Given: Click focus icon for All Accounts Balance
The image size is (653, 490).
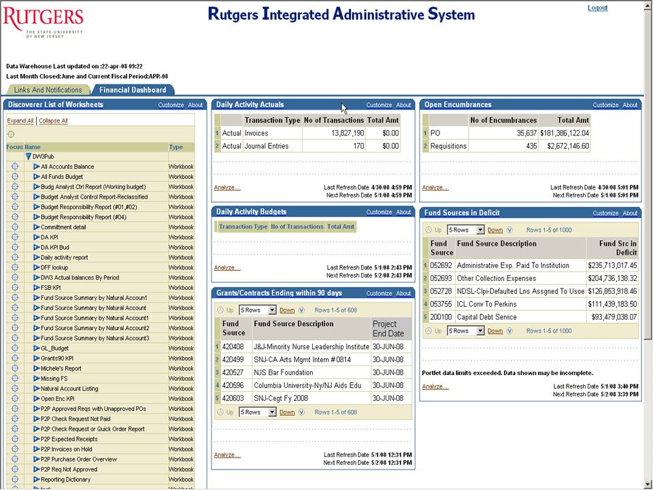Looking at the screenshot, I should point(15,166).
